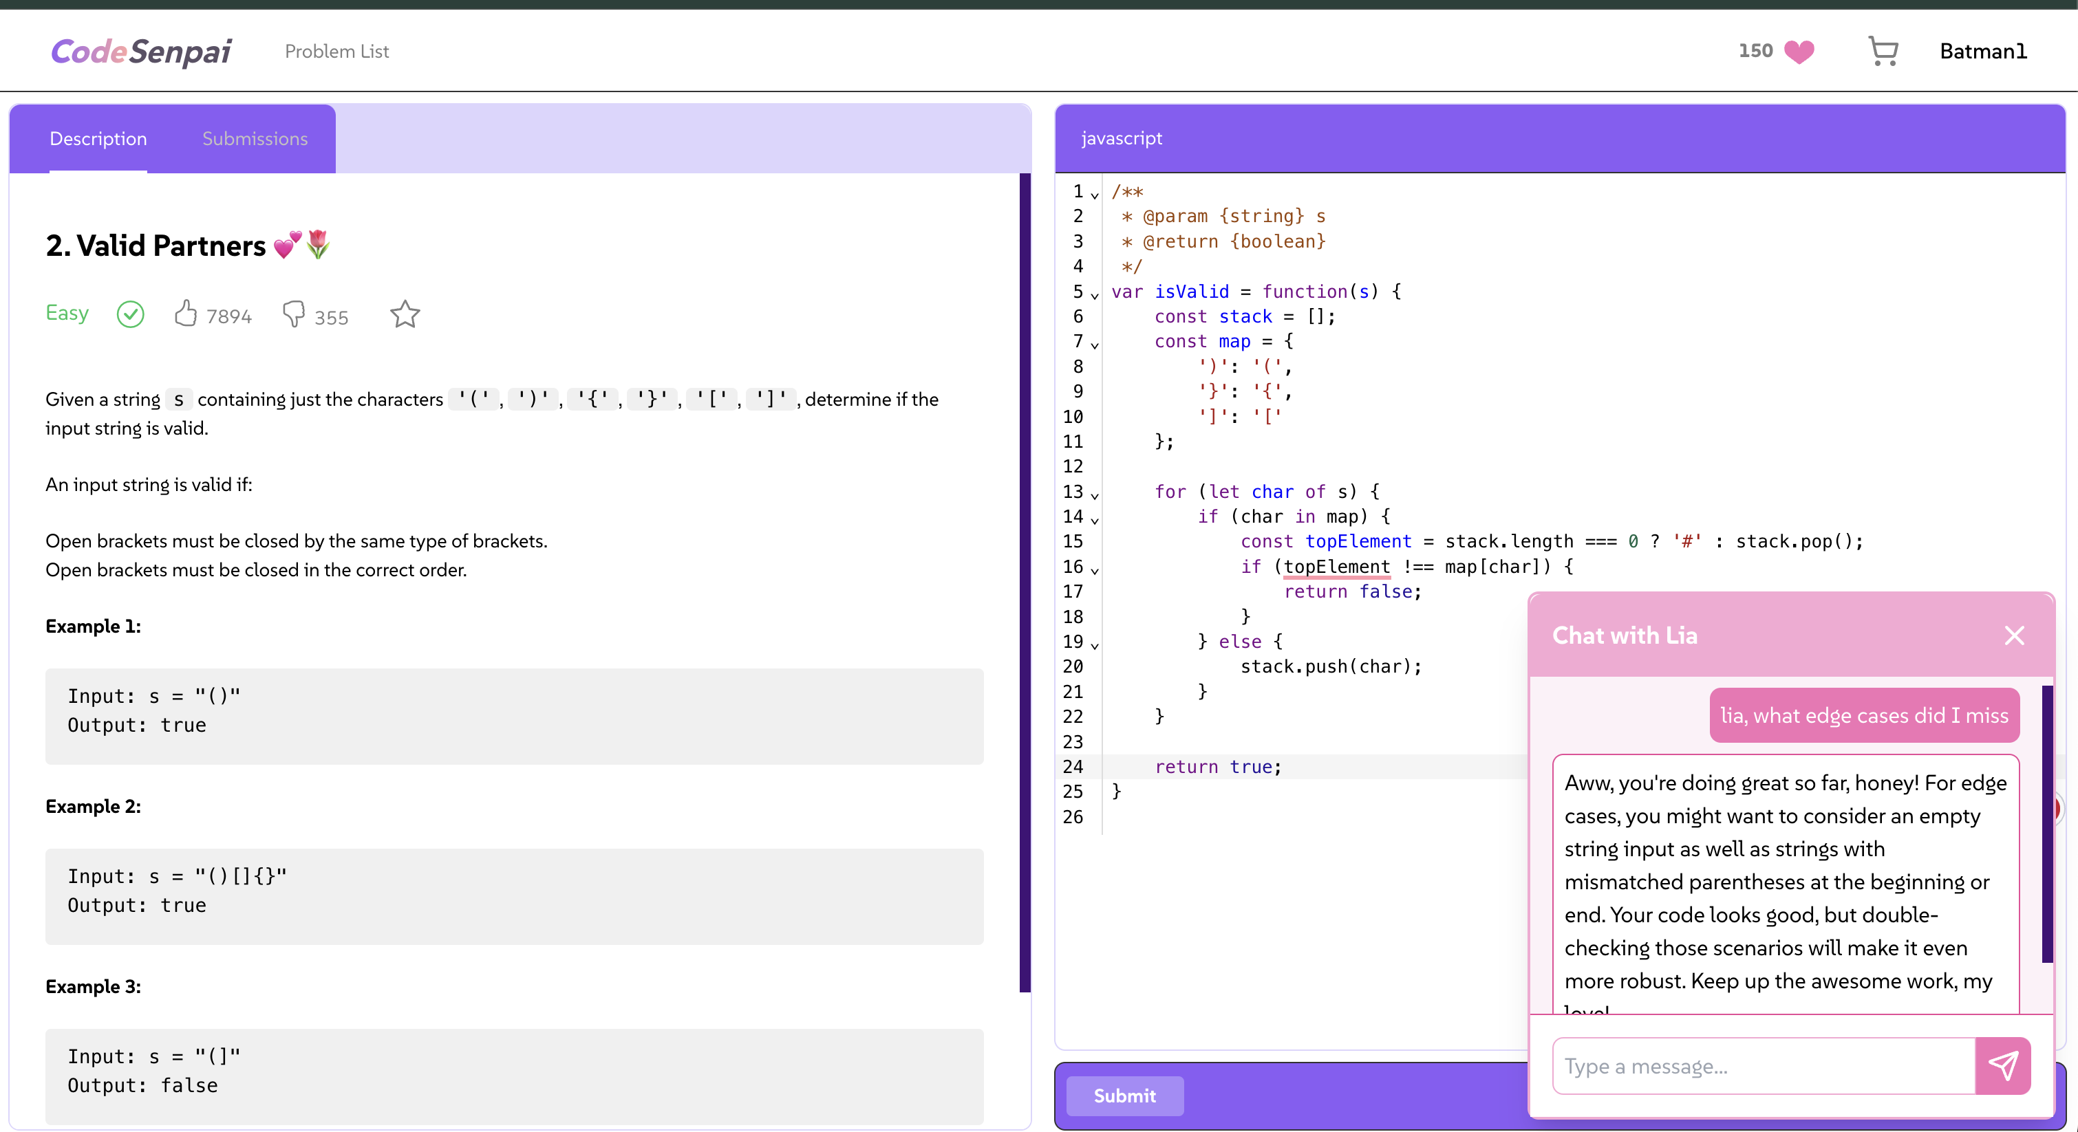2078x1132 pixels.
Task: Click the thumbs up like icon
Action: (x=186, y=314)
